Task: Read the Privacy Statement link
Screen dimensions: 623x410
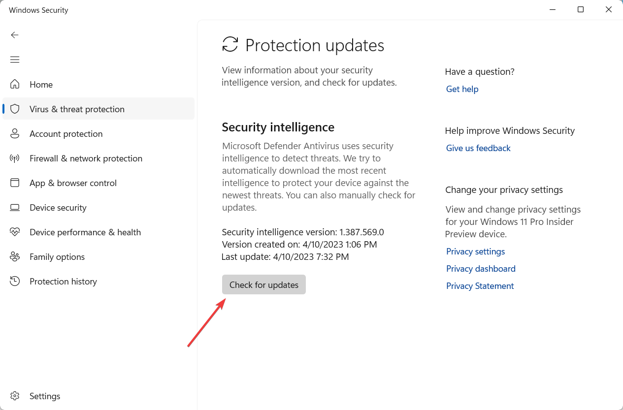Action: coord(480,286)
